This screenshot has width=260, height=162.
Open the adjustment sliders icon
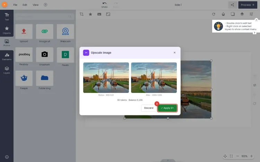click(x=251, y=14)
